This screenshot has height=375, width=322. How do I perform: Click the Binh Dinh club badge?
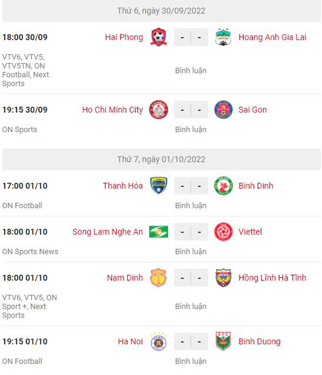[x=223, y=186]
